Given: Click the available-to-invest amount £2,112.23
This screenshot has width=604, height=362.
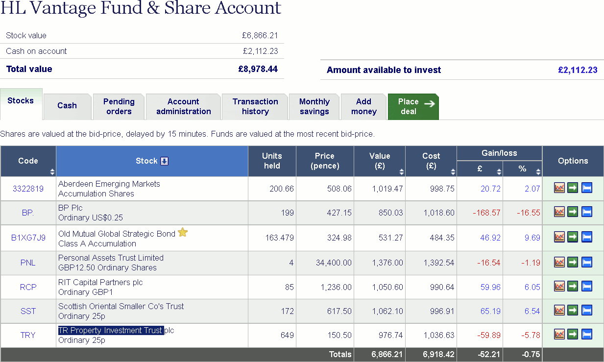Looking at the screenshot, I should (x=578, y=70).
